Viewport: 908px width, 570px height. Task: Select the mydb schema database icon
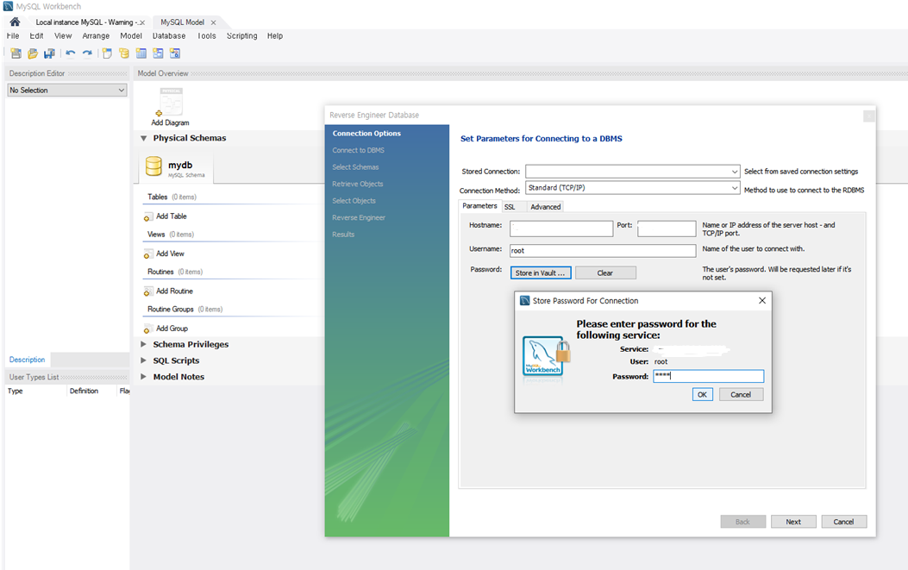(x=153, y=166)
